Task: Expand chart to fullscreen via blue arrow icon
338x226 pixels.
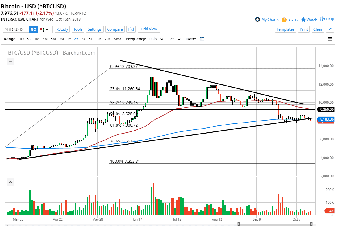Action: [x=330, y=29]
